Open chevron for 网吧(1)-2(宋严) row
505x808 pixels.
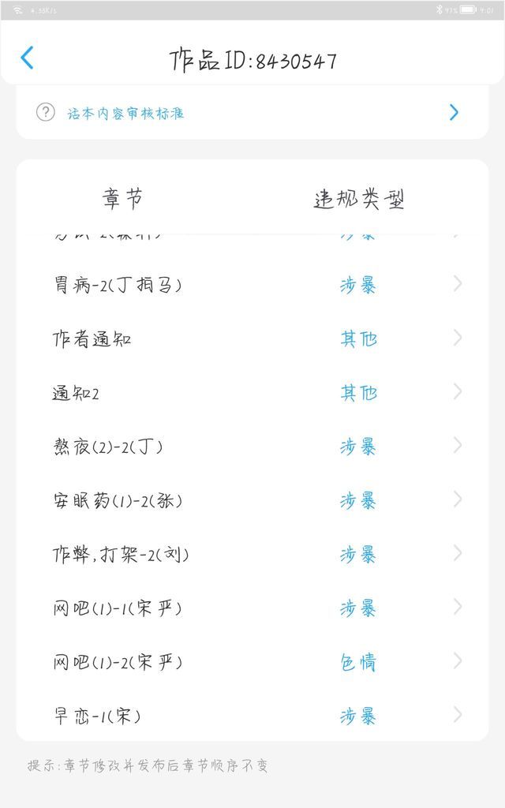click(458, 662)
